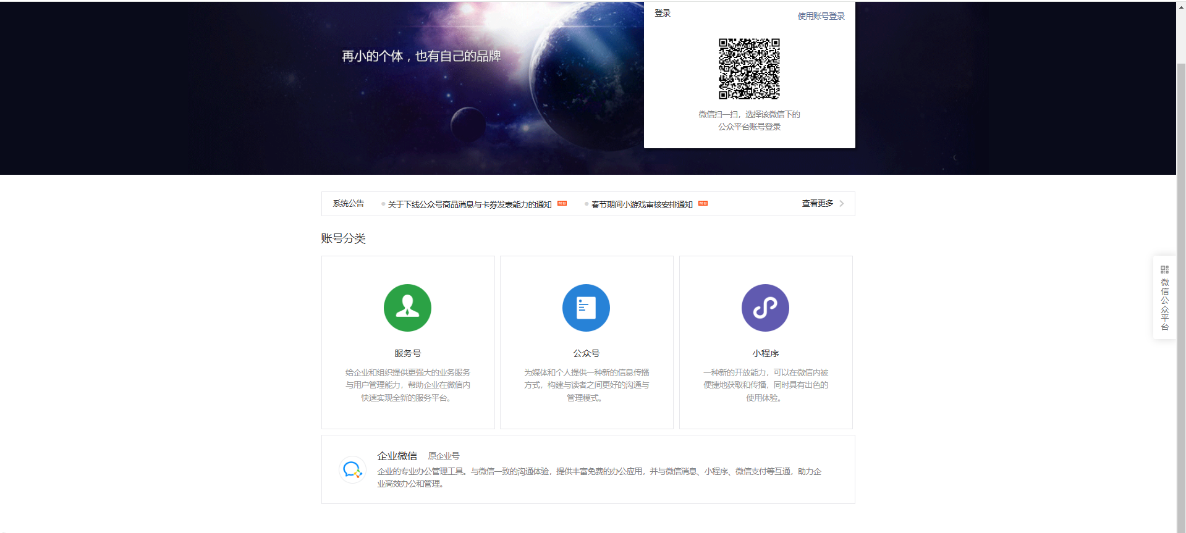Click the 登录 heading in login panel
This screenshot has width=1186, height=533.
click(x=663, y=13)
